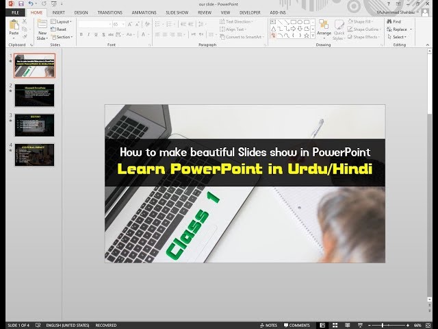Viewport: 438px width, 329px height.
Task: Open the Layout dropdown
Action: pyautogui.click(x=61, y=21)
